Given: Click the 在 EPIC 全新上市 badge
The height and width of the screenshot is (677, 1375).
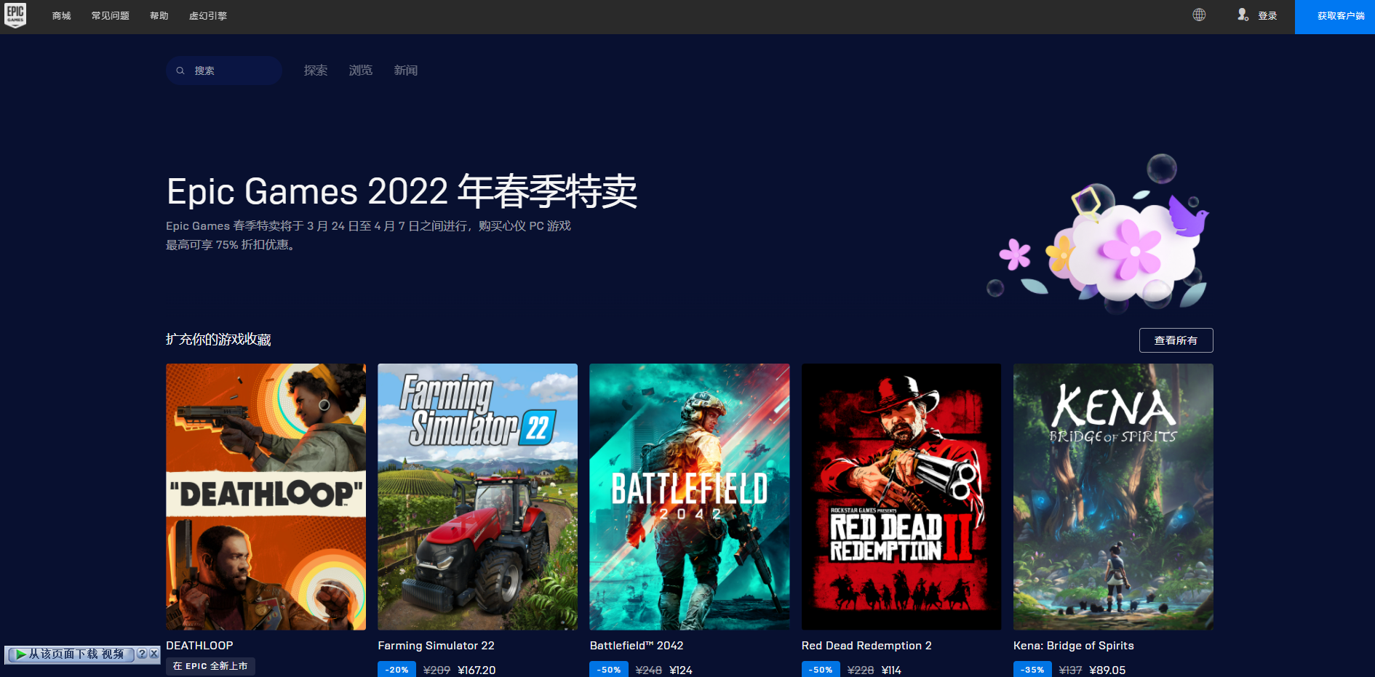Looking at the screenshot, I should [x=210, y=666].
